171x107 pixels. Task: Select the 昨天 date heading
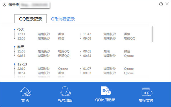coord(21,47)
